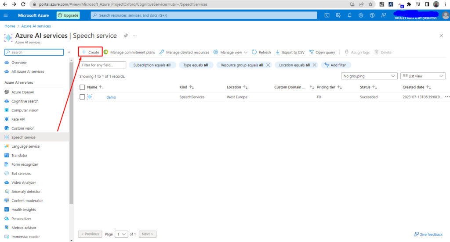Open the Chrome three-dot menu
The image size is (450, 242).
445,4
